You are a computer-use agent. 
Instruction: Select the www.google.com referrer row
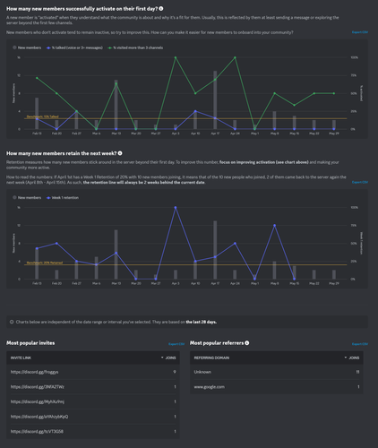(277, 387)
